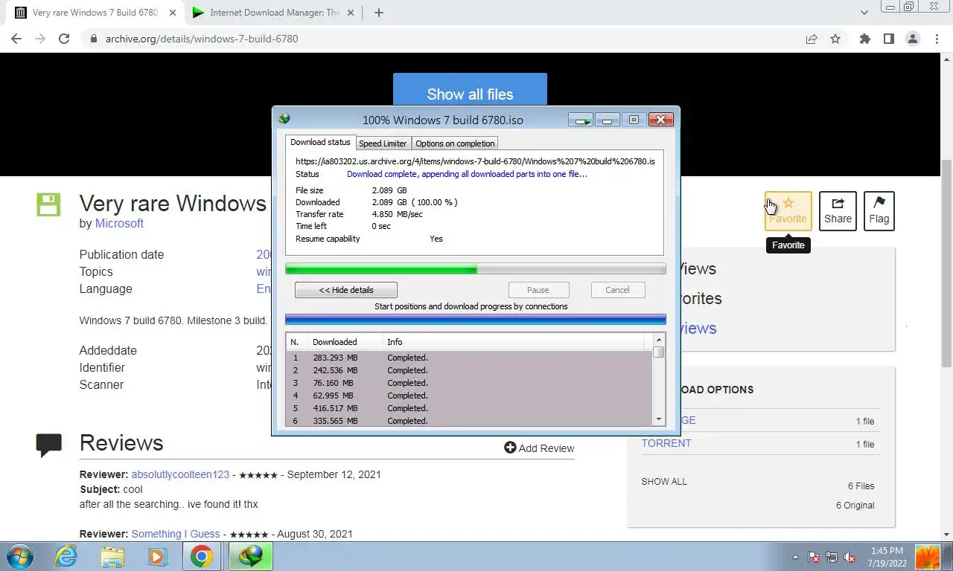Toggle Chrome side panel icon
Image resolution: width=953 pixels, height=571 pixels.
tap(888, 39)
